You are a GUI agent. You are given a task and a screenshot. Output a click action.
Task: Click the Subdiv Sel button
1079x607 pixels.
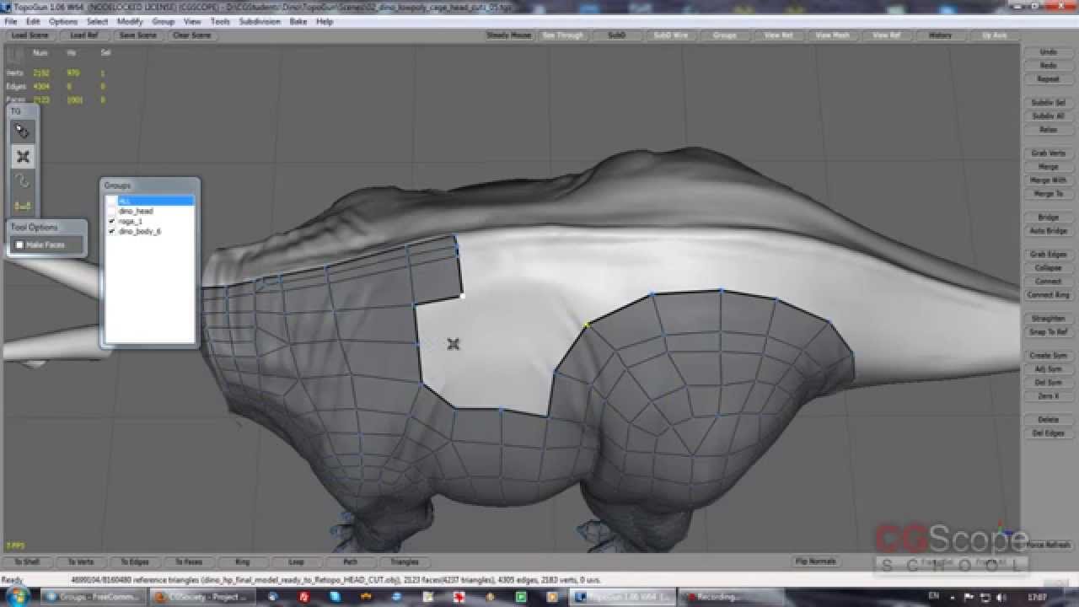1048,103
